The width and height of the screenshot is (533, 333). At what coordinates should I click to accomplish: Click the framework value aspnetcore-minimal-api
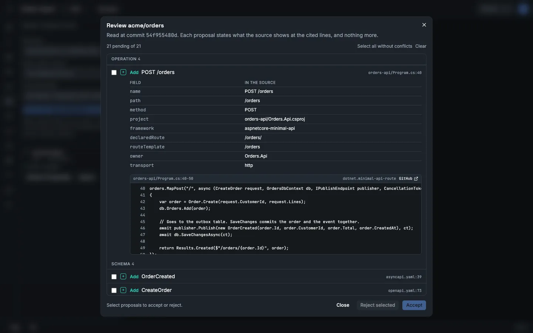[x=270, y=128]
